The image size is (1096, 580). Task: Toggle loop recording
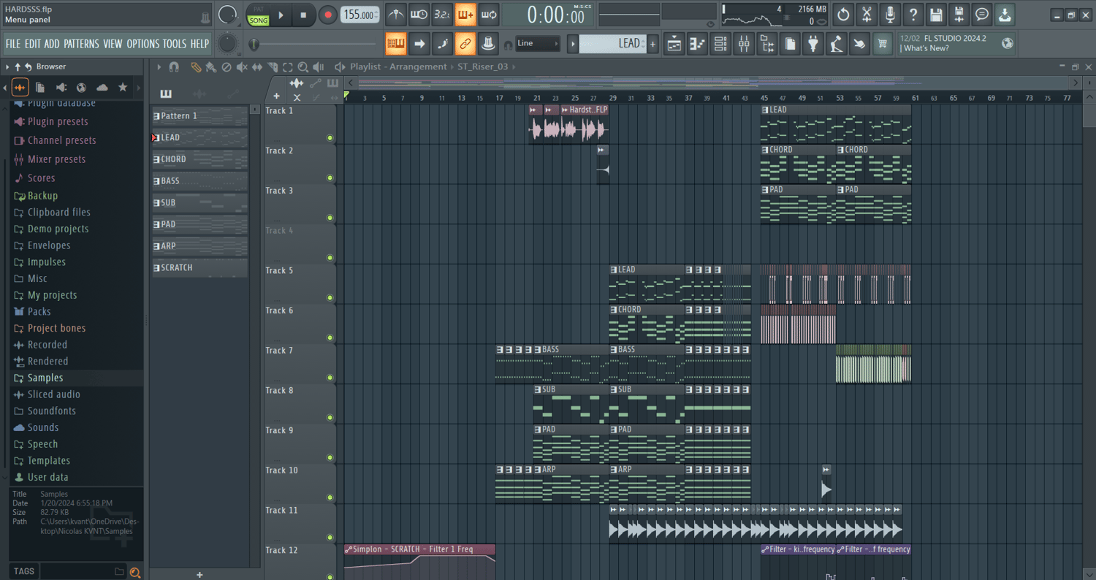click(x=489, y=14)
